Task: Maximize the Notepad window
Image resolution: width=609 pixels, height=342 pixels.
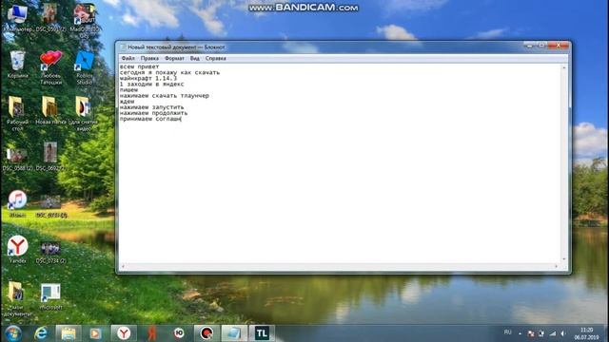Action: (541, 46)
